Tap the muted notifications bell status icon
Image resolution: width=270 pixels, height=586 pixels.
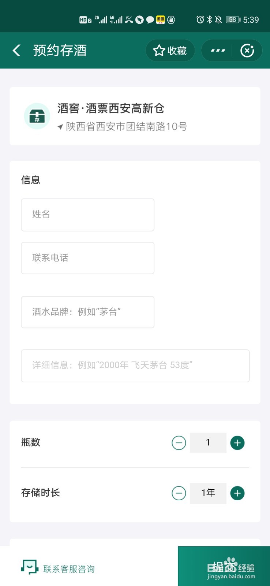[218, 19]
